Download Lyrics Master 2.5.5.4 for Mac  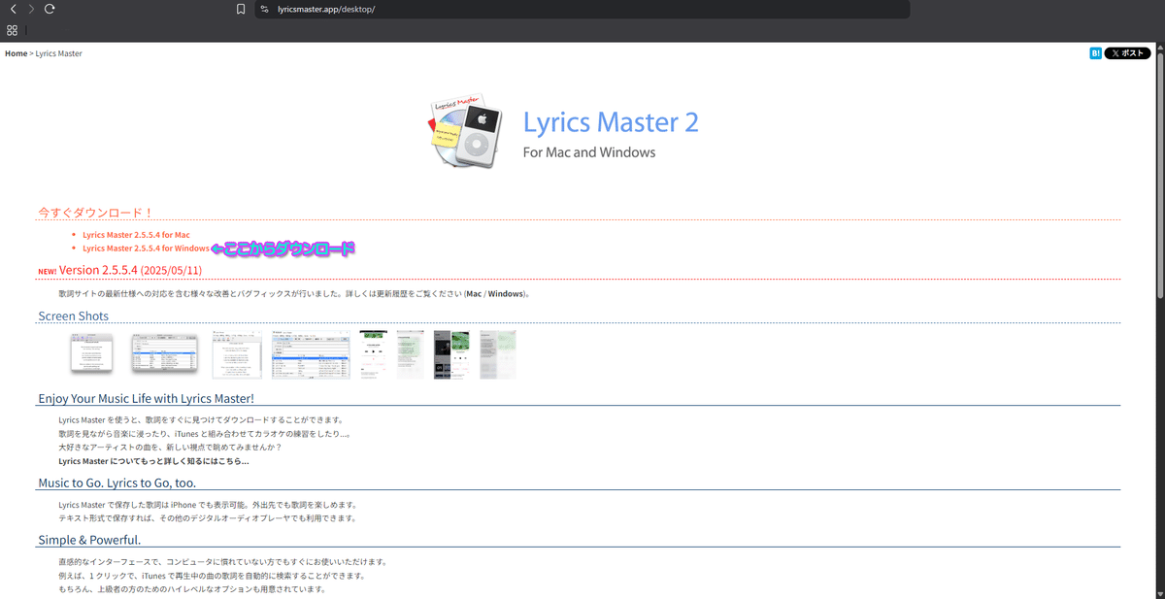click(x=135, y=234)
